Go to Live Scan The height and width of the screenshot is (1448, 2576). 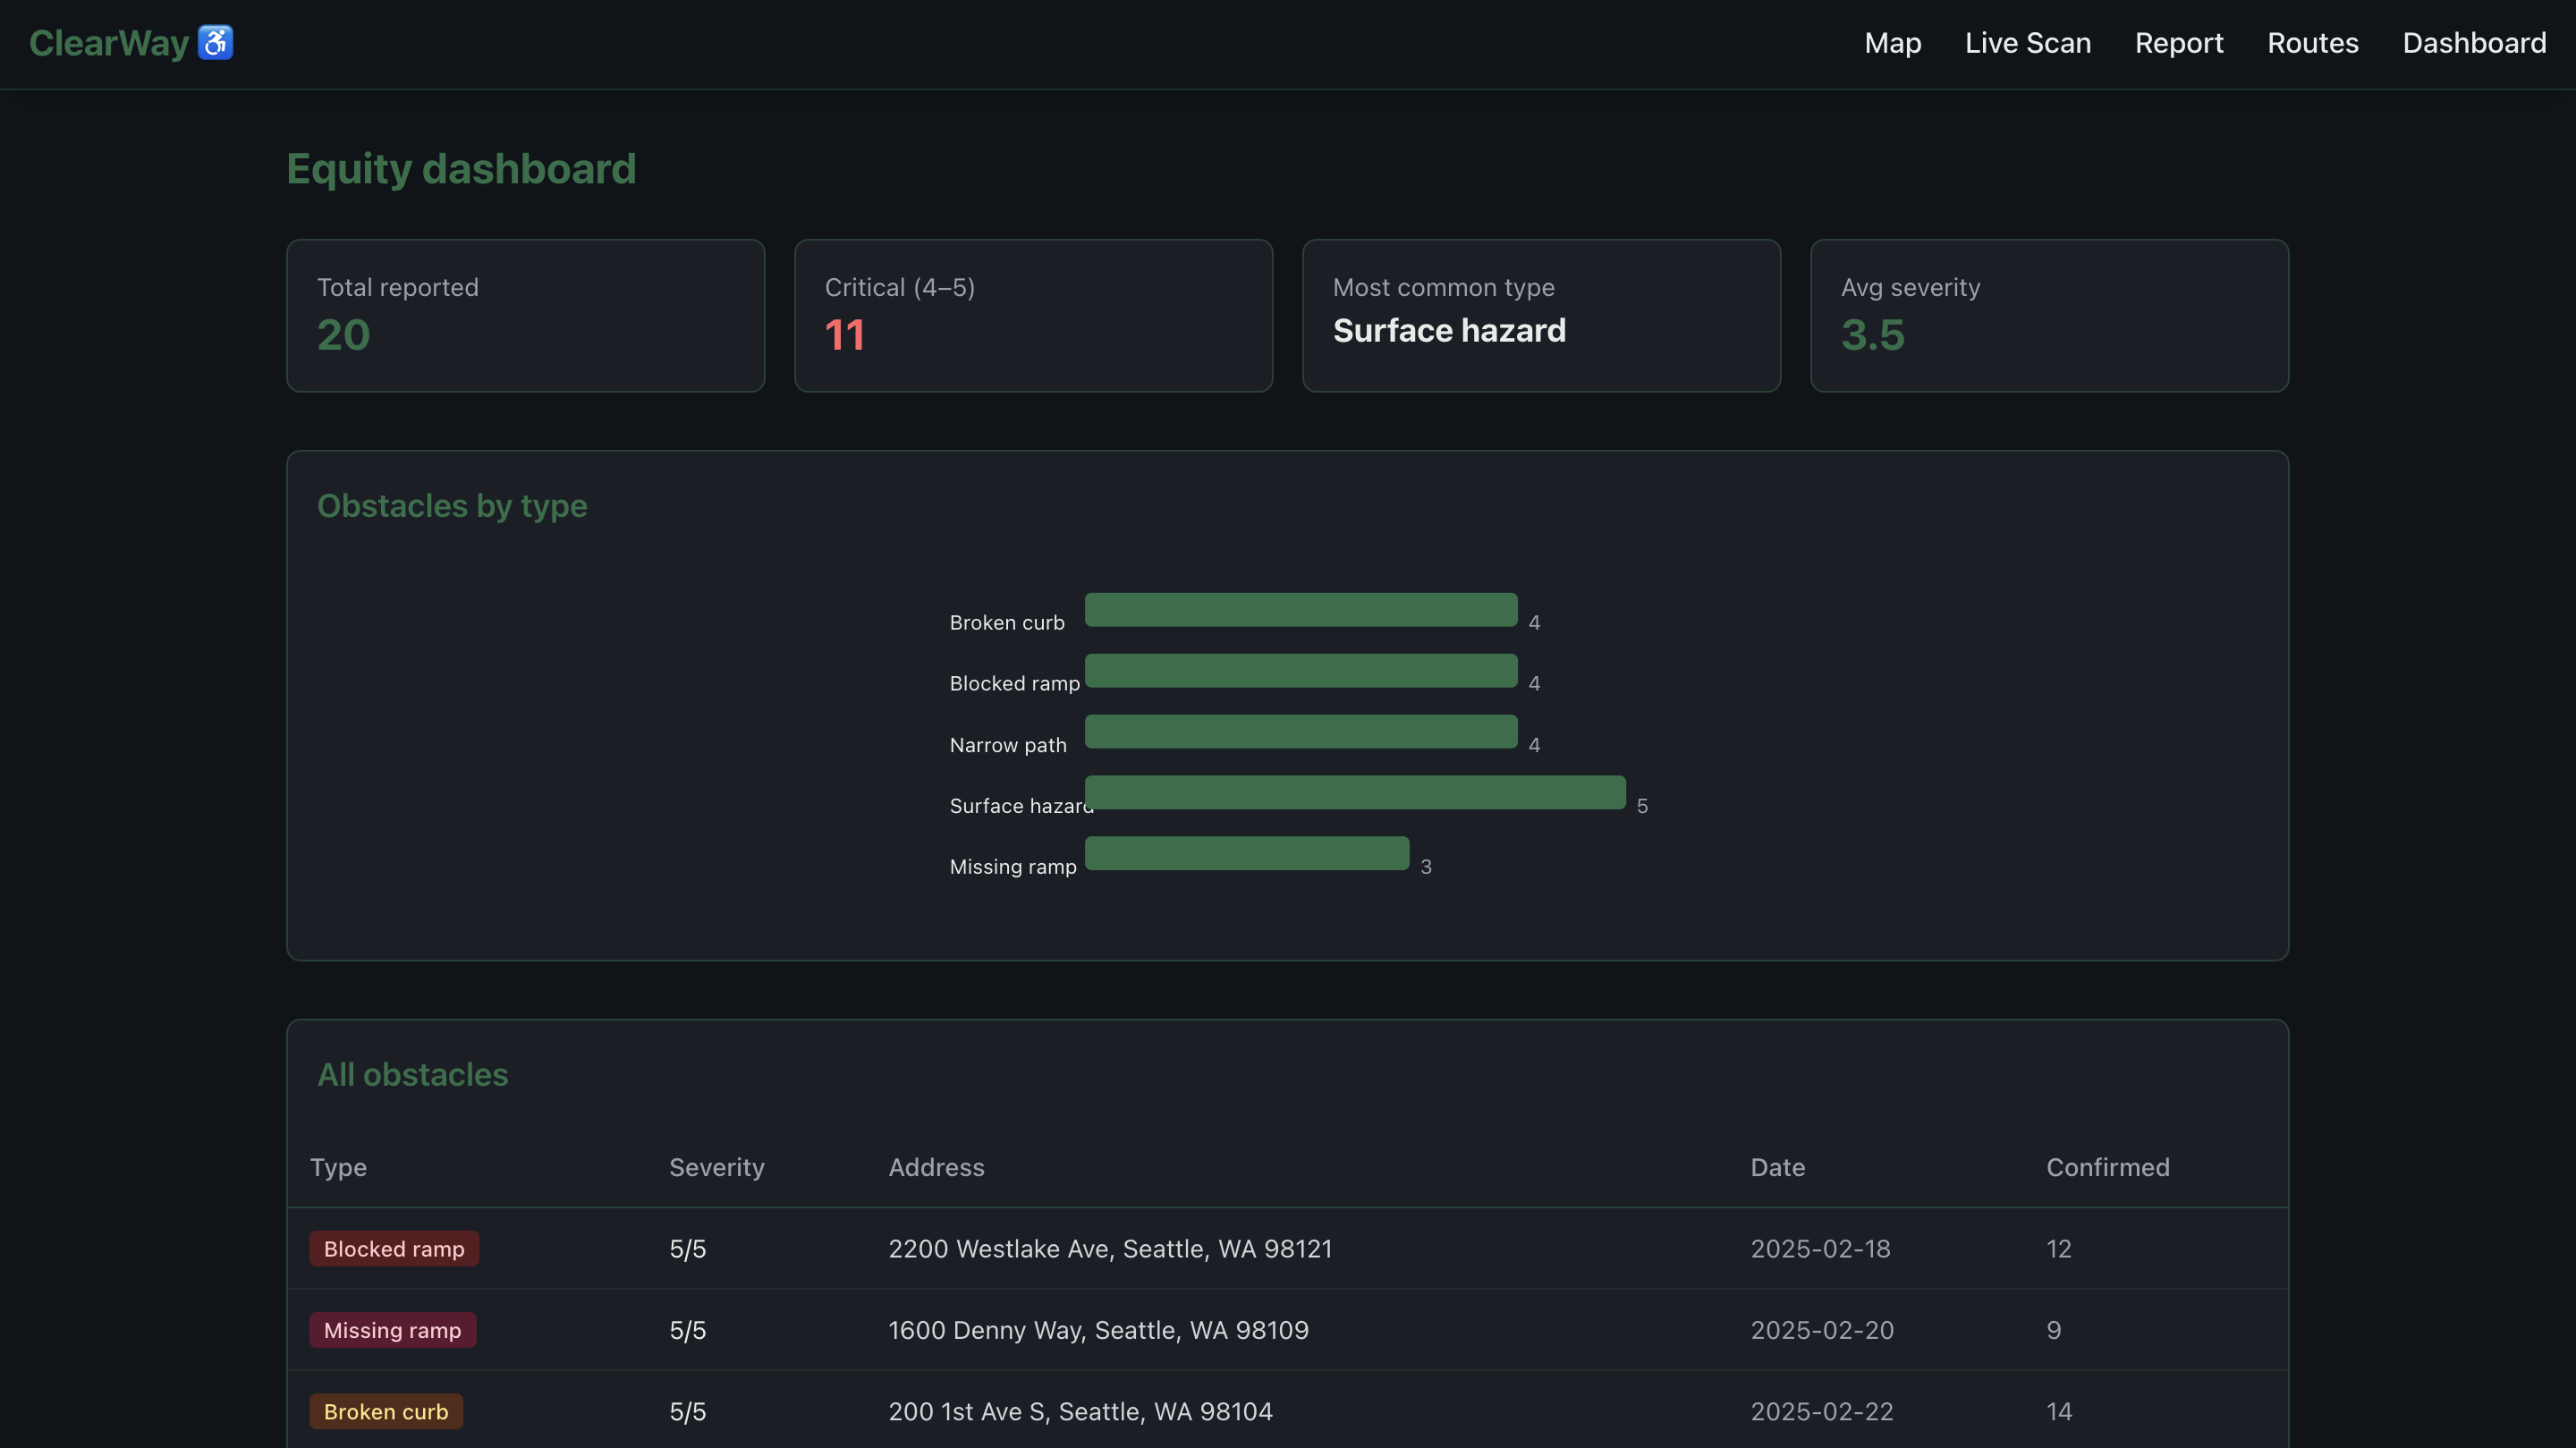pyautogui.click(x=2027, y=43)
